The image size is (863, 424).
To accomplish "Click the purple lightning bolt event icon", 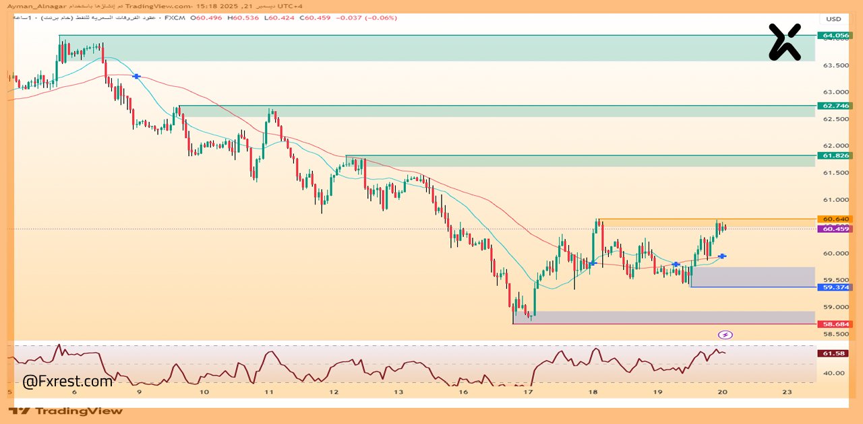I will tap(725, 334).
